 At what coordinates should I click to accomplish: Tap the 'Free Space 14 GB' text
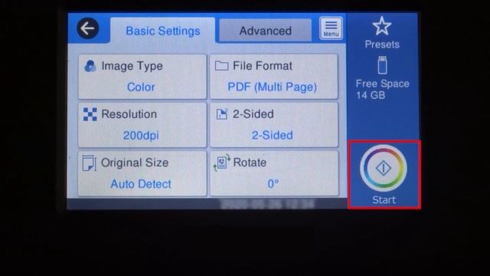(x=382, y=90)
